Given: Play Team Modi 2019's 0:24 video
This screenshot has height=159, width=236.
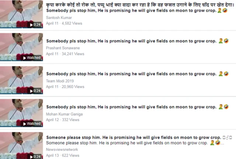Looking at the screenshot, I should (35, 91).
